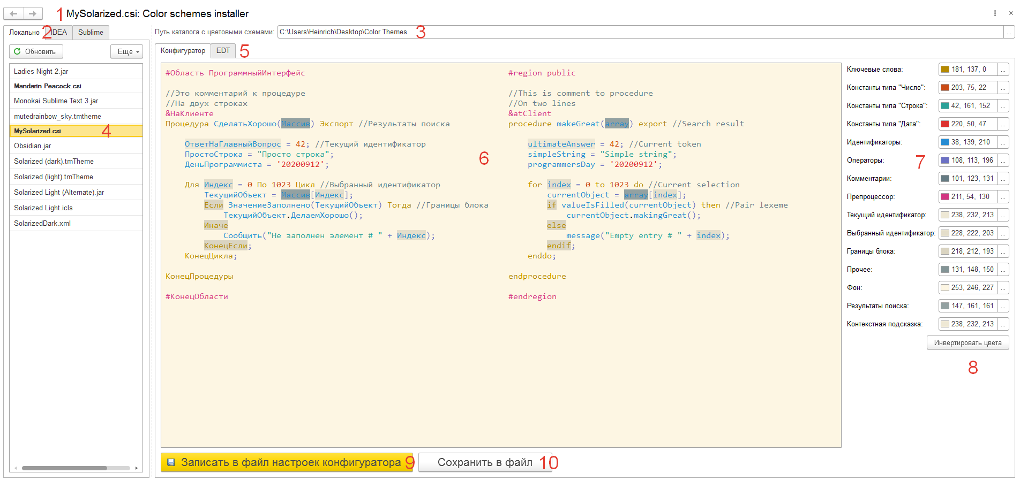Image resolution: width=1020 pixels, height=481 pixels.
Task: Click the Обновить refresh button
Action: [x=36, y=51]
